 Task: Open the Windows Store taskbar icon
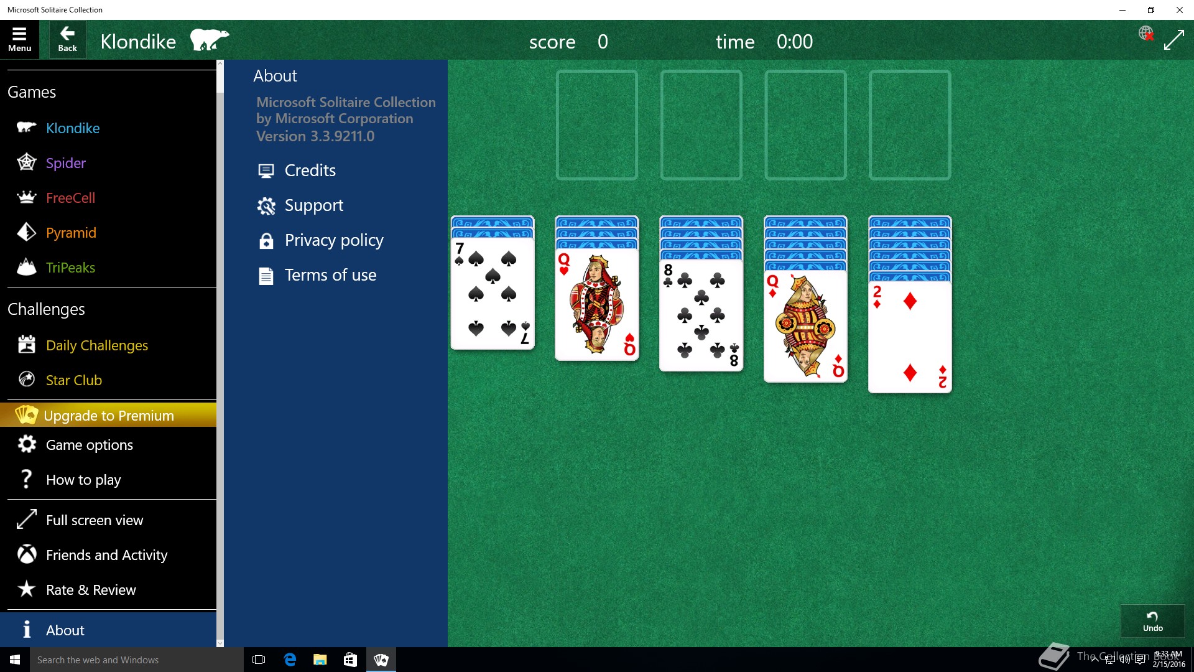pyautogui.click(x=351, y=660)
